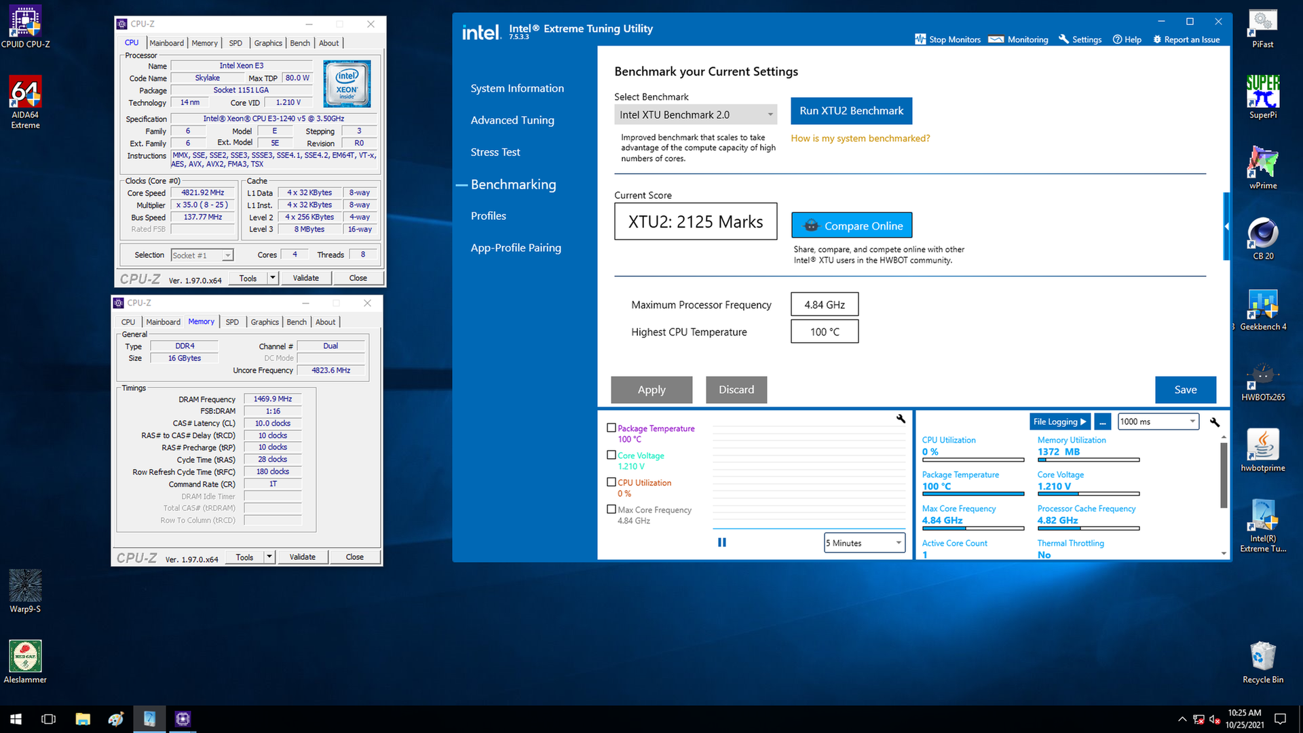Click monitor tiles wrench settings icon
1303x733 pixels.
tap(1215, 421)
